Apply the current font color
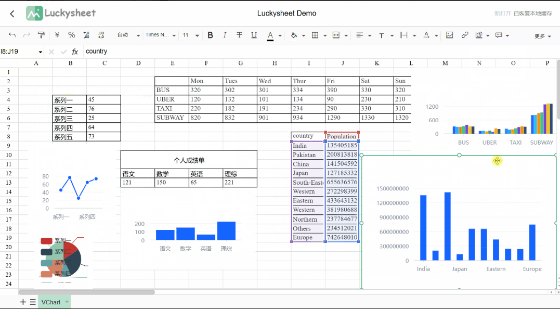 tap(270, 35)
